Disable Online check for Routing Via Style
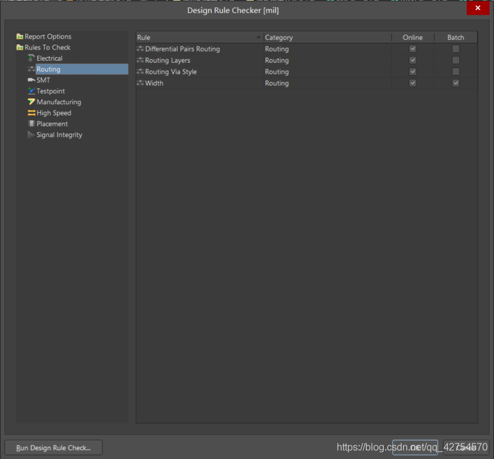494x459 pixels. coord(412,72)
